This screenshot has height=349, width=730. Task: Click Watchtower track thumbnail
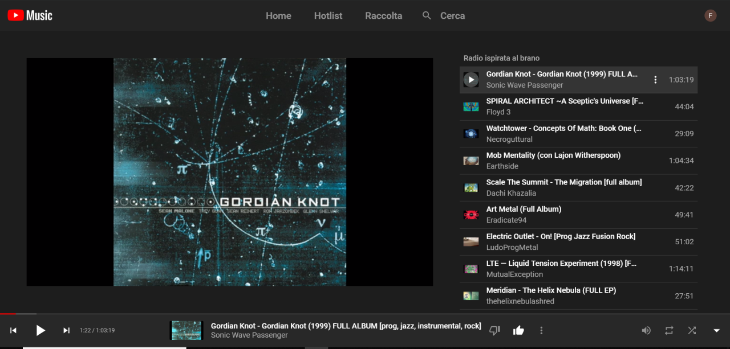(x=471, y=134)
